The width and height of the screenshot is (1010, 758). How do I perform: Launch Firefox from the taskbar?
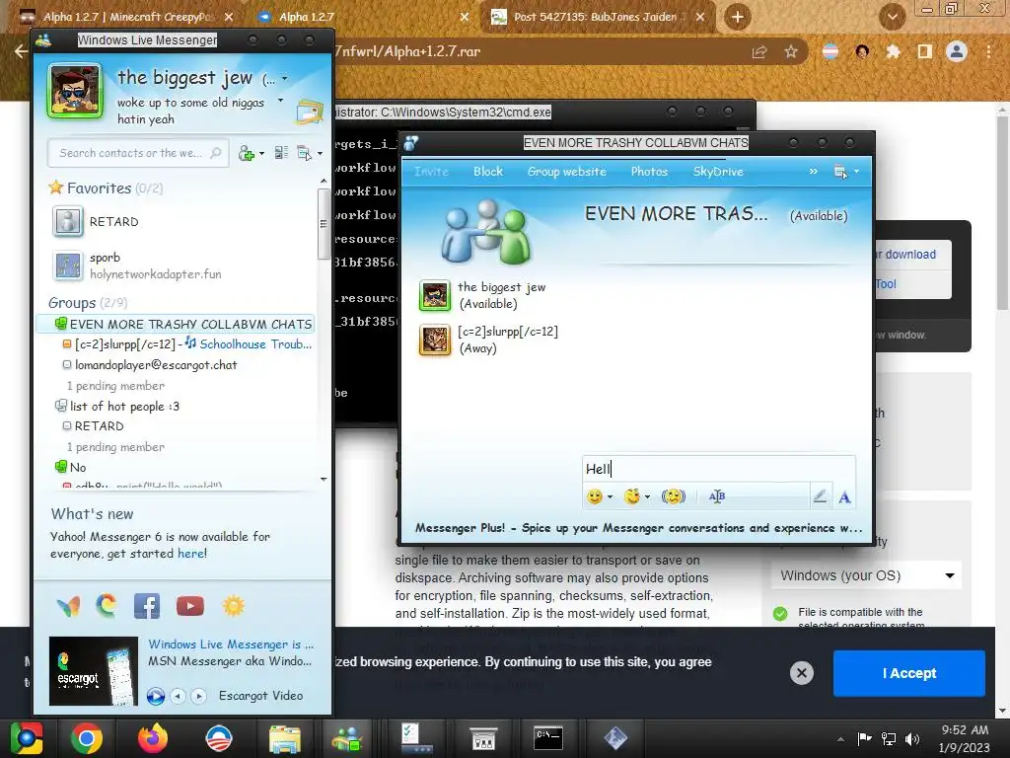tap(153, 738)
